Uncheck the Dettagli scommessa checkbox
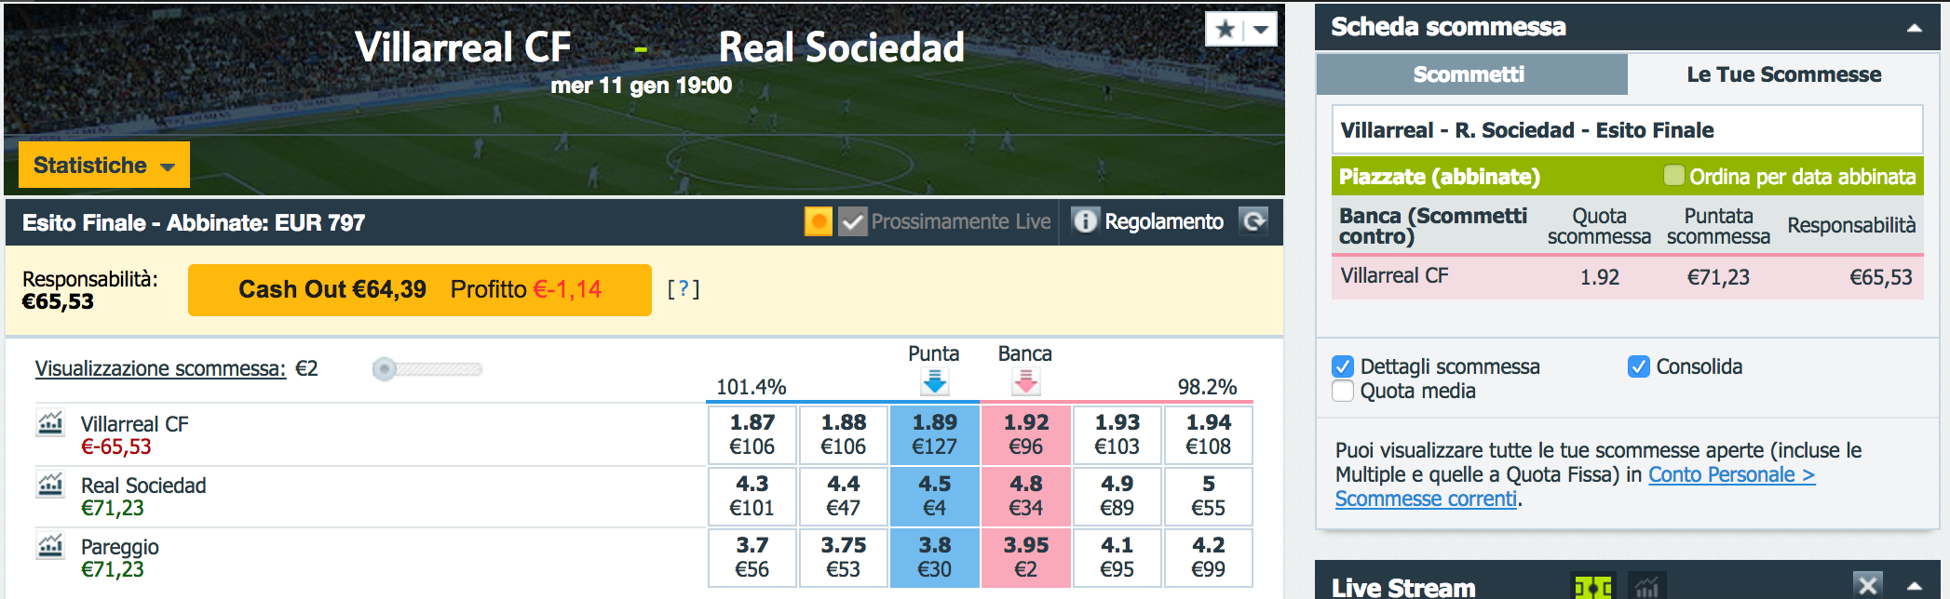This screenshot has width=1950, height=599. [1343, 366]
